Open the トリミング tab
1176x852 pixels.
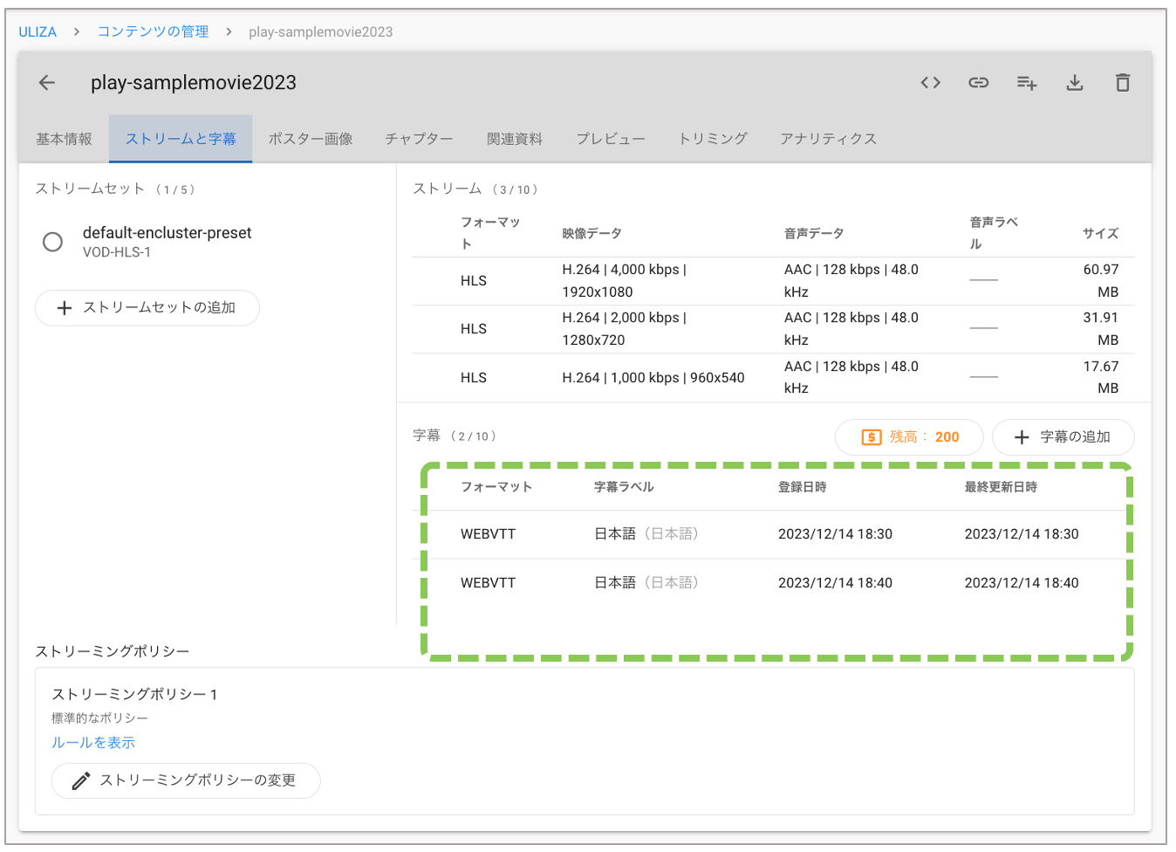(713, 139)
